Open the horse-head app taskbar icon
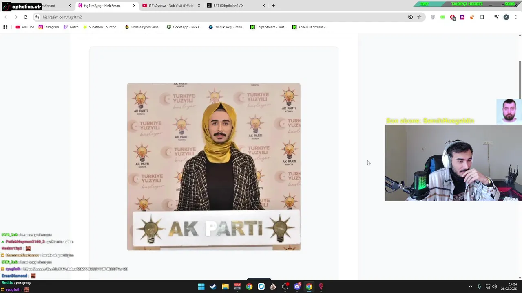The height and width of the screenshot is (293, 522). [273, 286]
